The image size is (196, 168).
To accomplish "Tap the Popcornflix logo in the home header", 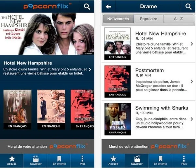I will coord(47,7).
